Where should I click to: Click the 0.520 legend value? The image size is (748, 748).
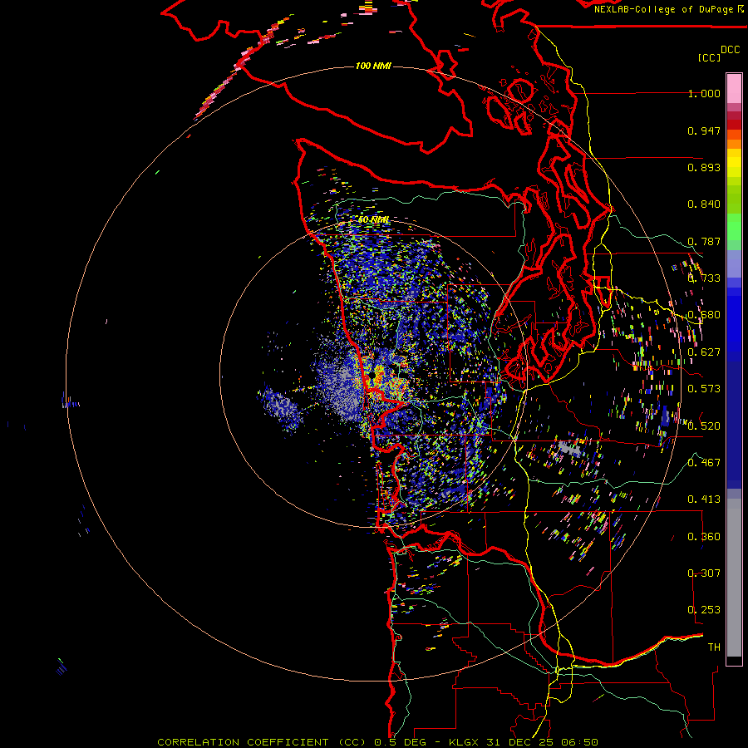click(x=704, y=426)
